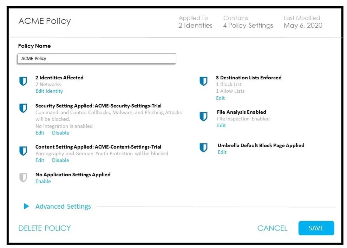The height and width of the screenshot is (248, 347).
Task: Click the shield icon beside Content Setting Applied
Action: [x=23, y=151]
